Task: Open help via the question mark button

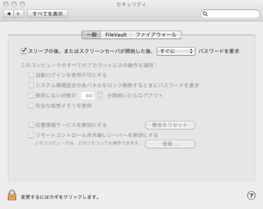Action: tap(251, 196)
